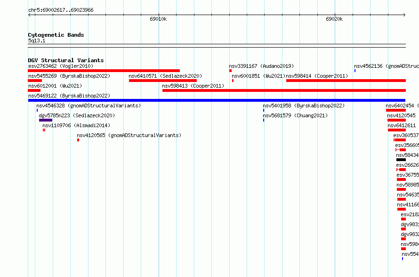Select the nsv5984 variant label
Screen dimensions: 419x277
point(410,244)
